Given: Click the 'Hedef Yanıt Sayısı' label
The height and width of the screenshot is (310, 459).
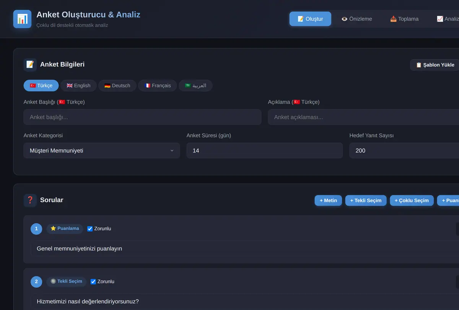Looking at the screenshot, I should click(371, 136).
